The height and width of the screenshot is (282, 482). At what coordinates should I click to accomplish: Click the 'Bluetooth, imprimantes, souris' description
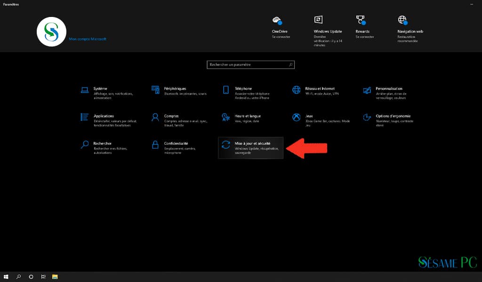185,94
